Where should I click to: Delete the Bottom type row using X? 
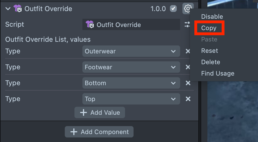tap(188, 83)
